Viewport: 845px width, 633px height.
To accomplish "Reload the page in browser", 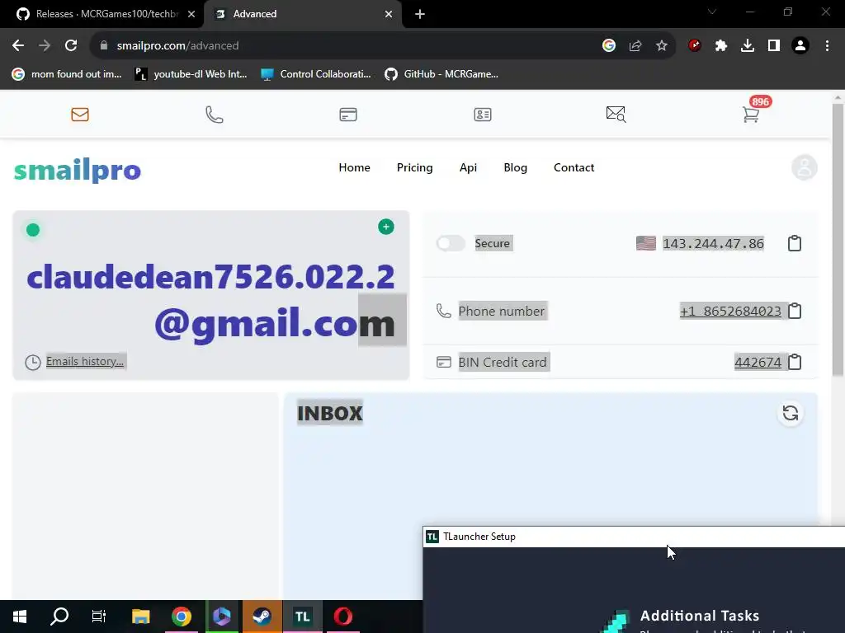I will (71, 46).
